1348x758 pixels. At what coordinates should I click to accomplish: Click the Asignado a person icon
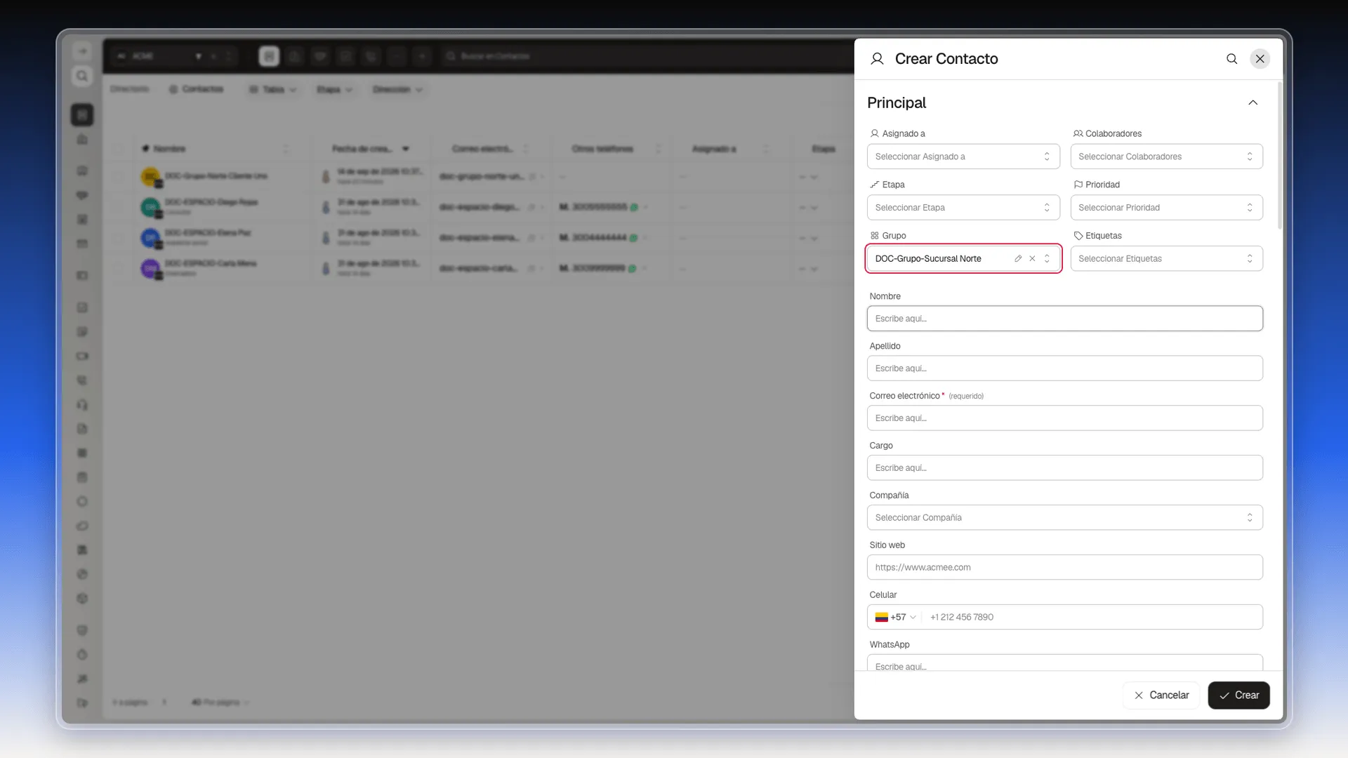tap(875, 133)
